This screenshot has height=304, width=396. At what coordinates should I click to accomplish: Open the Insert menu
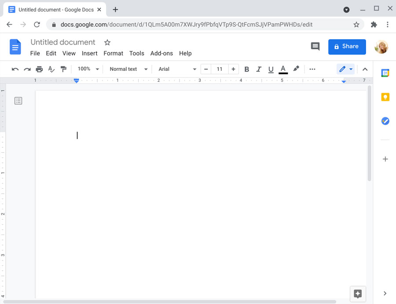[89, 53]
